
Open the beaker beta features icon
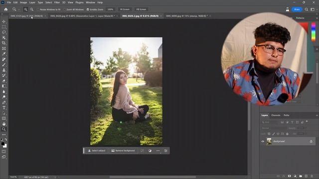287,9
